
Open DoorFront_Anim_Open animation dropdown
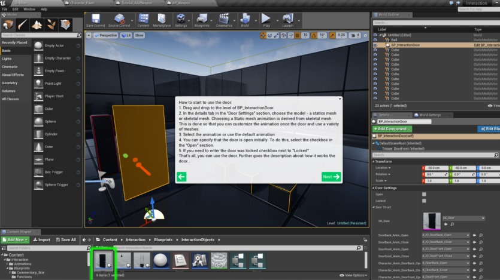point(446,249)
